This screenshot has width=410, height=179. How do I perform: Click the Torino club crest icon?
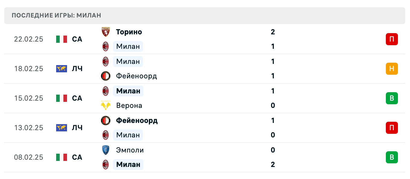(x=105, y=32)
